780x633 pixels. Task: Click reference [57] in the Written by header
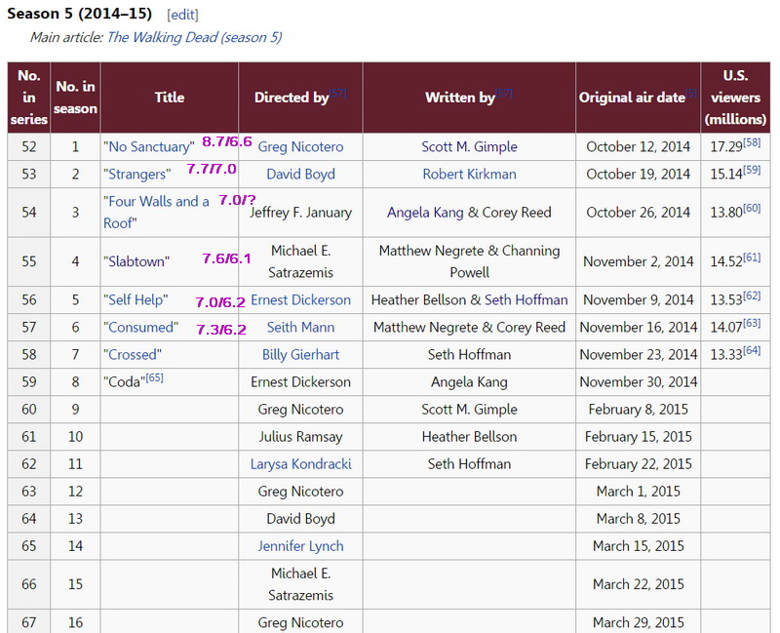tap(504, 93)
